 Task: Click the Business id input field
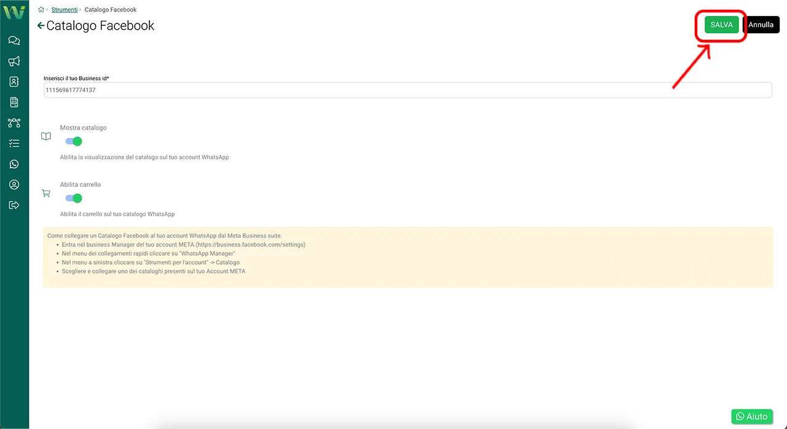click(408, 90)
